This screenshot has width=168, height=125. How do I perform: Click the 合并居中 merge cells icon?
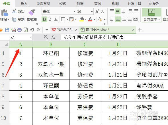point(151,13)
